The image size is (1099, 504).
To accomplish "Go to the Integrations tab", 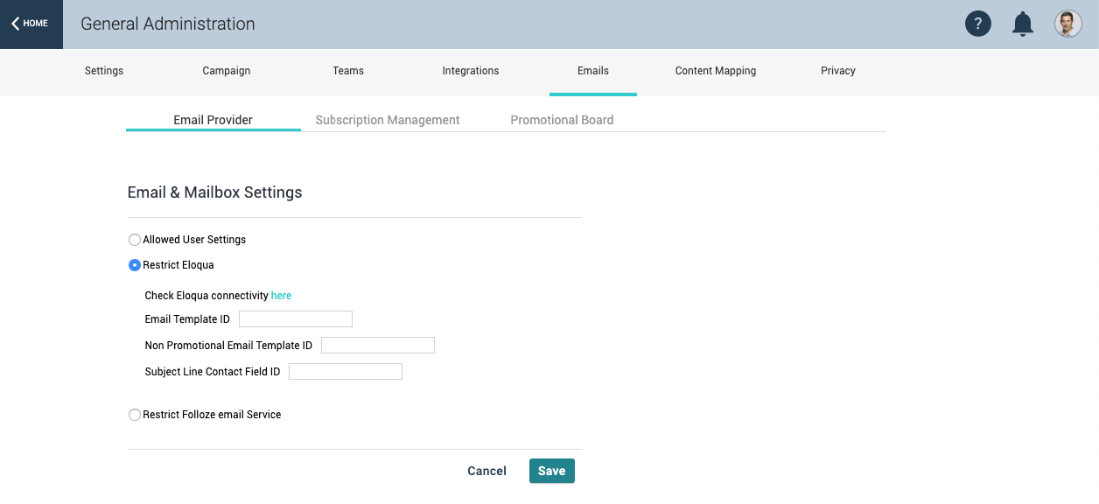I will click(470, 71).
